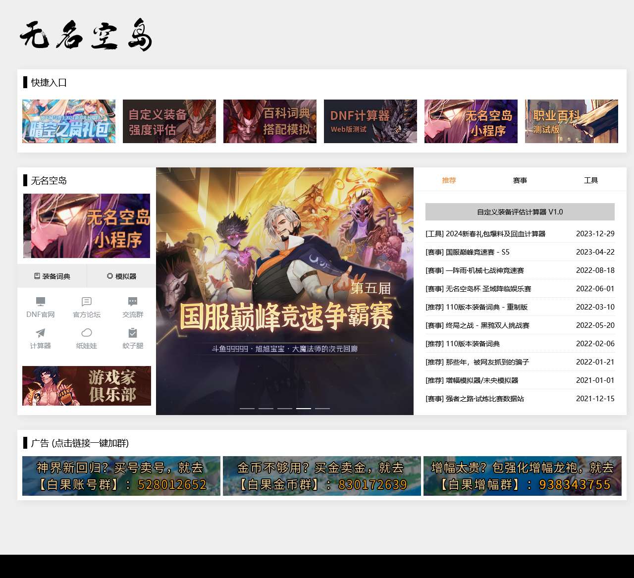634x578 pixels.
Task: Open the 交流群 chat bubble icon
Action: 133,302
